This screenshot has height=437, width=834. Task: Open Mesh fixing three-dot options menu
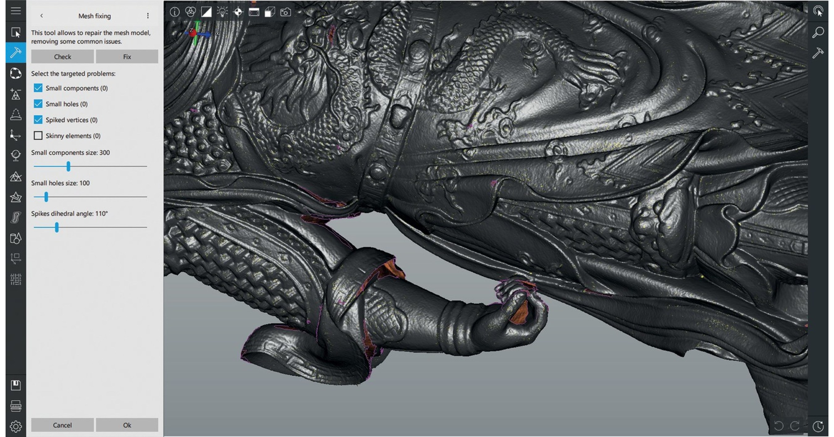148,15
